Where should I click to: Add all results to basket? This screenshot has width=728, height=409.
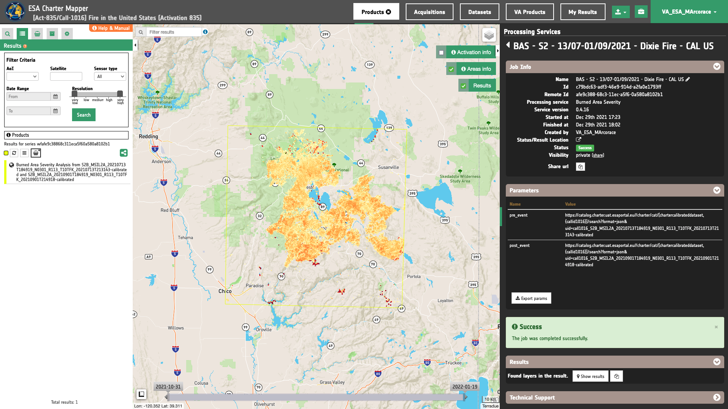coord(36,153)
